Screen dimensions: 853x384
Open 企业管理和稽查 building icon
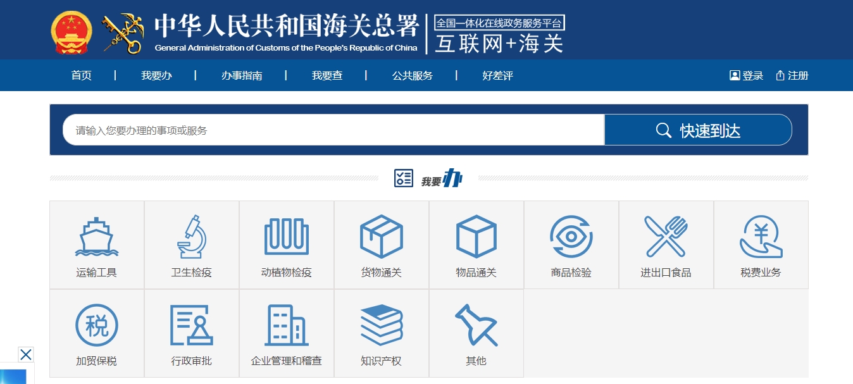(287, 325)
